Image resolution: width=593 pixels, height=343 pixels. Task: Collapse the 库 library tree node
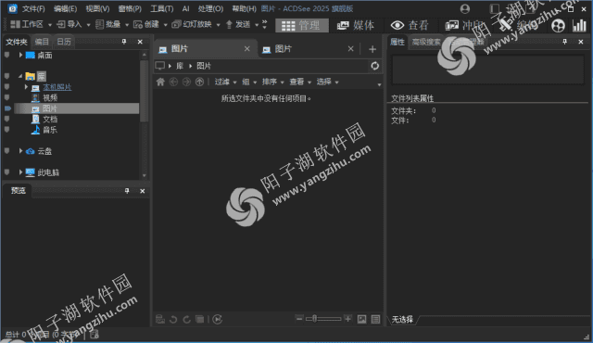20,76
